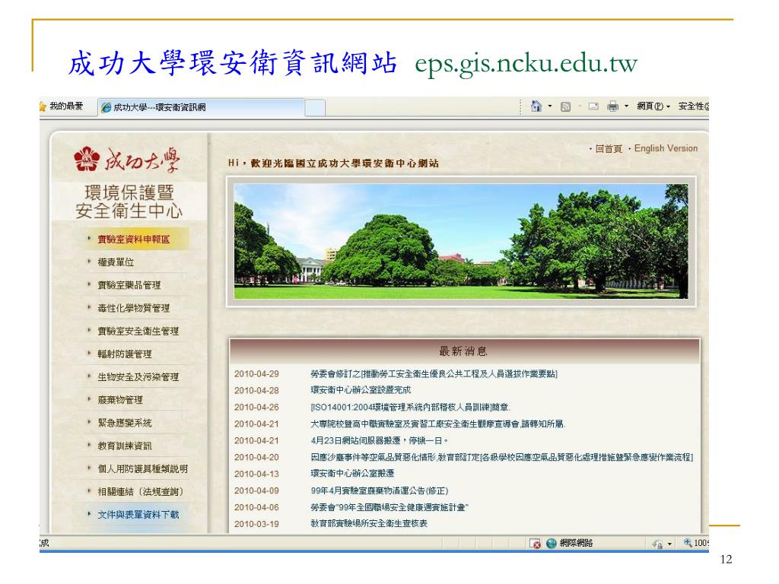Open 實驗室藥品管理 sidebar item
Screen dimensions: 779x584
(129, 285)
